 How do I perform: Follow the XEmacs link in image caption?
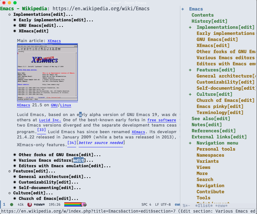coord(24,105)
